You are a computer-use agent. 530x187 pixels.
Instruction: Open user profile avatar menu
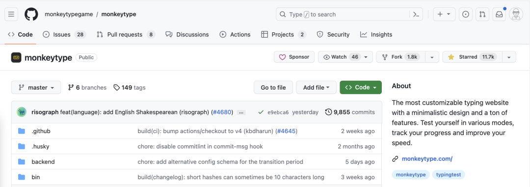click(516, 15)
